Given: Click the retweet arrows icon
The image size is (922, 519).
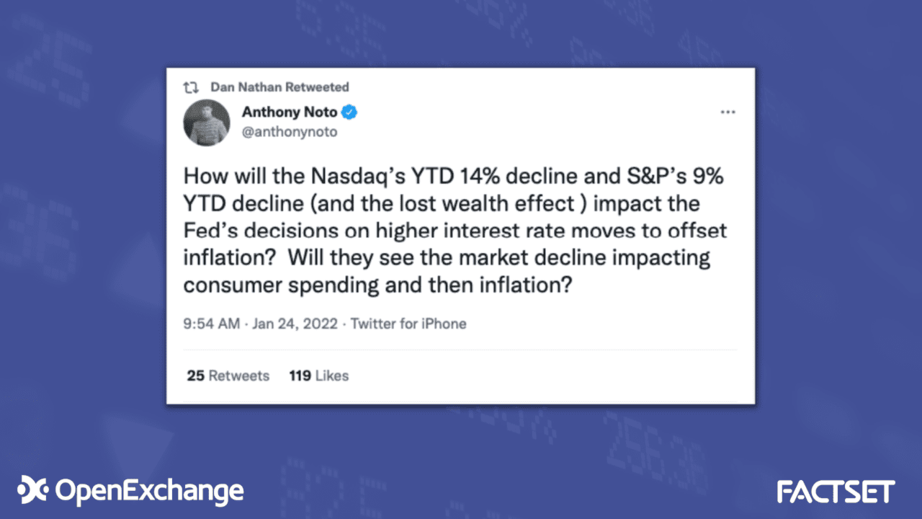Looking at the screenshot, I should coord(191,87).
